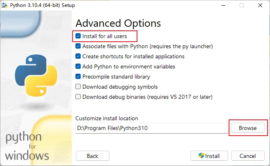270x166 pixels.
Task: Disable Create shortcuts for installed applications
Action: pos(78,56)
